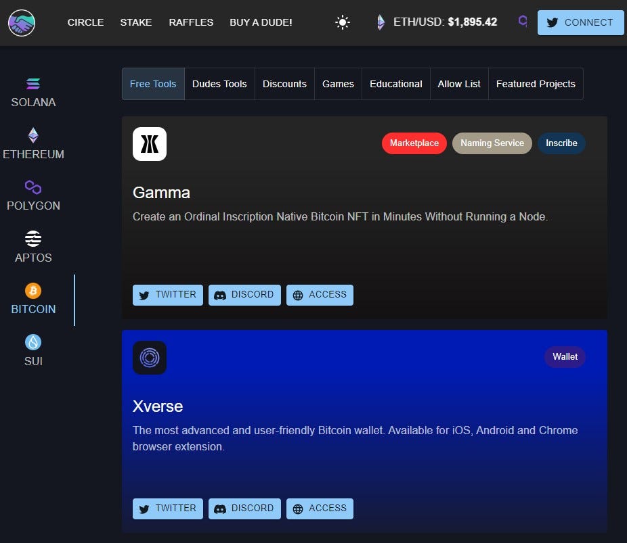Image resolution: width=627 pixels, height=543 pixels.
Task: Switch to the Dudes Tools tab
Action: (x=219, y=84)
